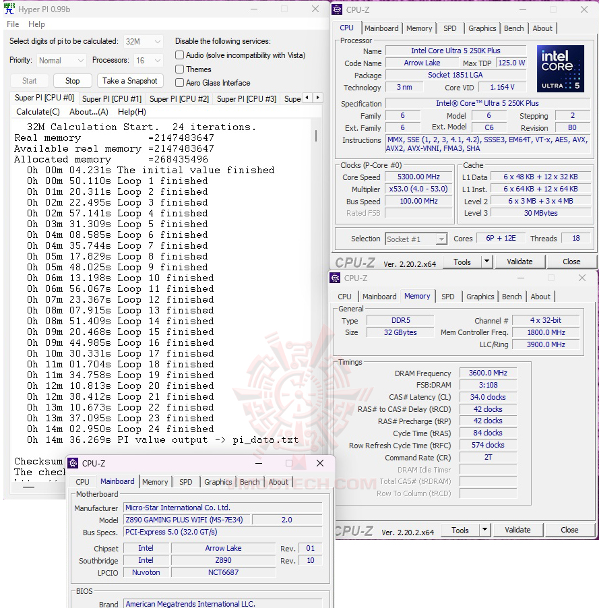The image size is (599, 608).
Task: Click Validate in the CPU tab window
Action: pos(519,262)
